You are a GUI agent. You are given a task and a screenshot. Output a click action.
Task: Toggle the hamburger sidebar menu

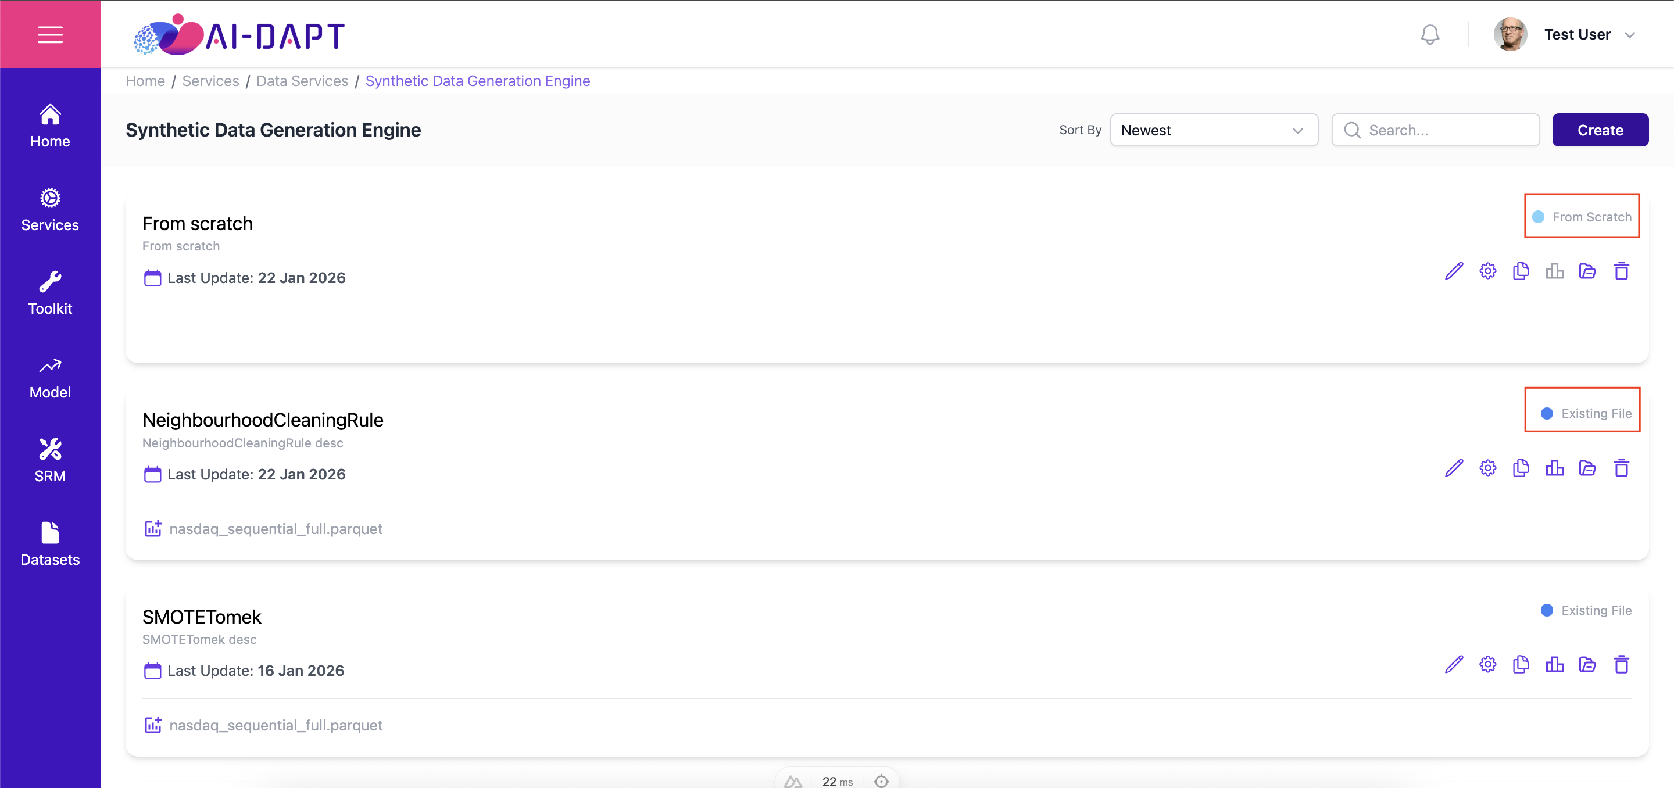pos(50,34)
